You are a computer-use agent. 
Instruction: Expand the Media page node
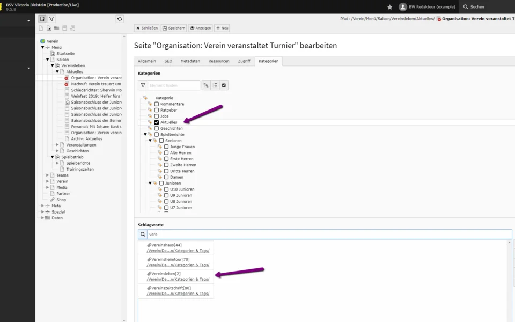click(48, 187)
